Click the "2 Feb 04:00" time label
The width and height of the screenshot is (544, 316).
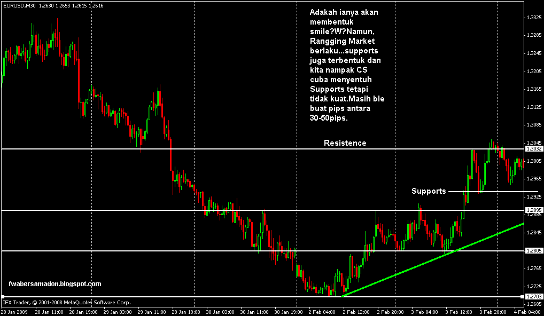coord(323,312)
